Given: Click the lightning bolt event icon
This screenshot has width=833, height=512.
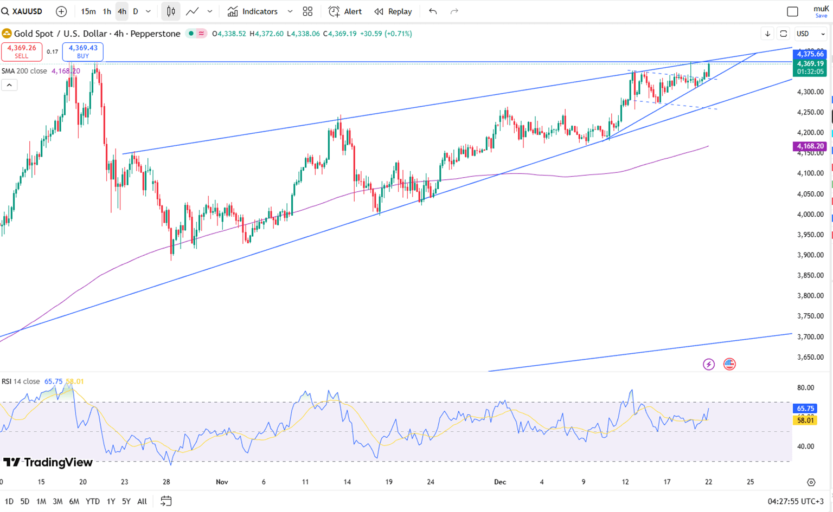Looking at the screenshot, I should (709, 365).
